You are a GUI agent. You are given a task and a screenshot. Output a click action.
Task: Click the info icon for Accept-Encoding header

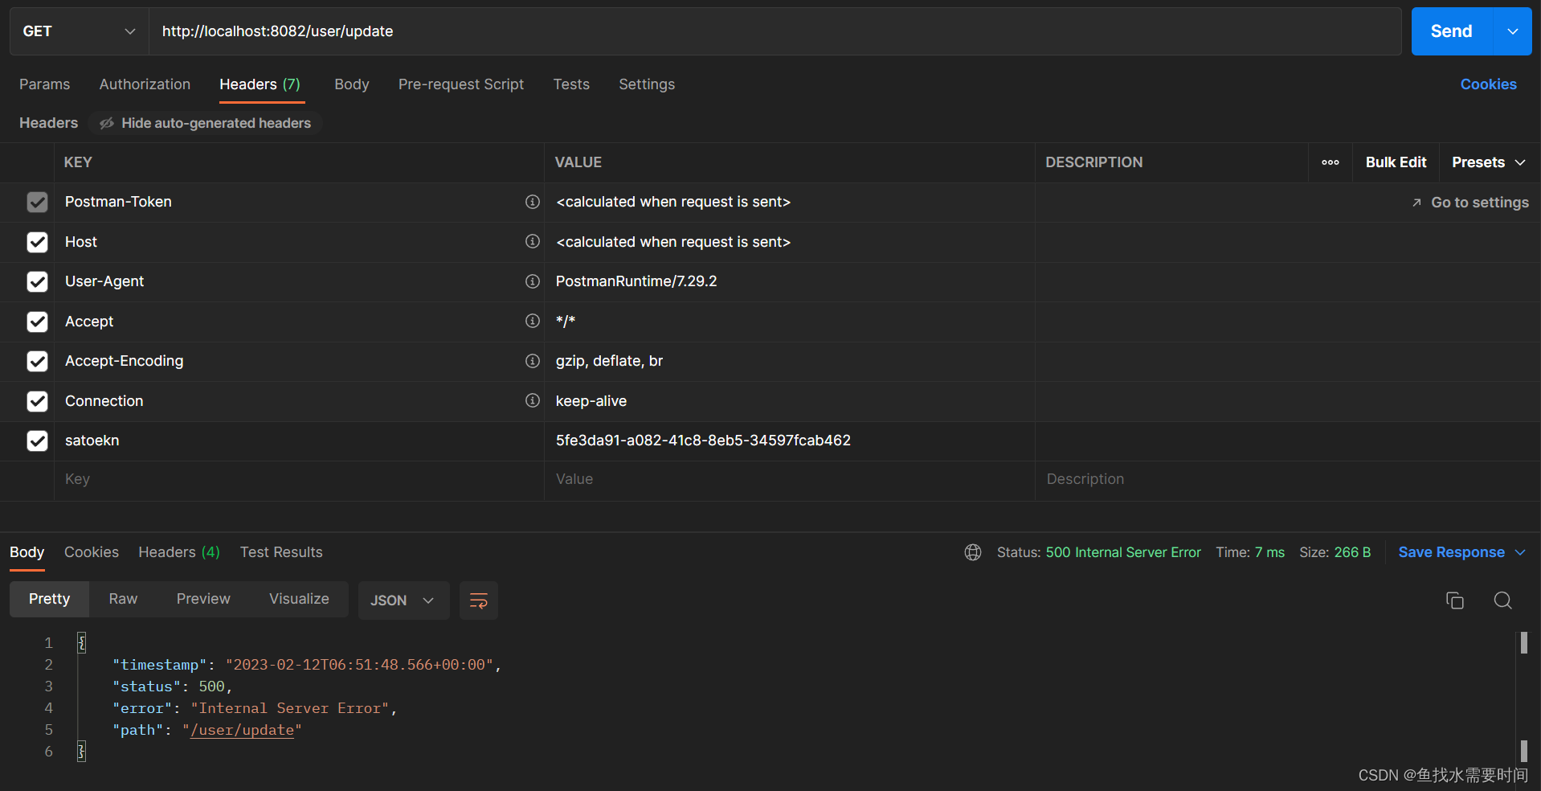pyautogui.click(x=532, y=361)
